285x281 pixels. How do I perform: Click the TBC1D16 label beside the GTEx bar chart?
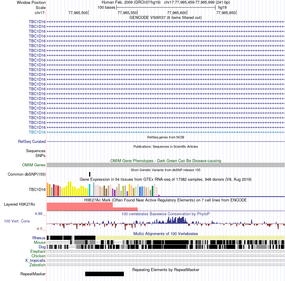point(37,189)
